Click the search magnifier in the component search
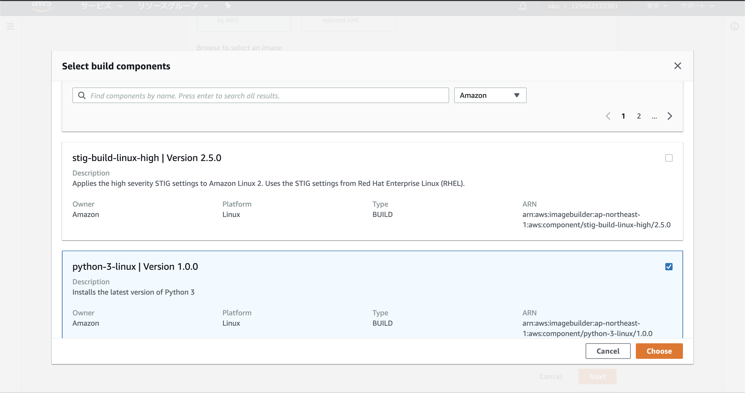The image size is (745, 393). [81, 96]
